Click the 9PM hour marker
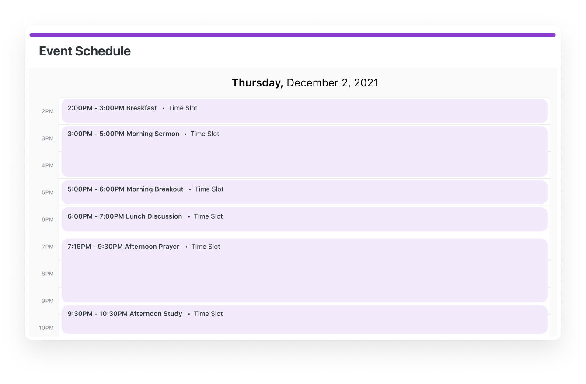The height and width of the screenshot is (384, 586). (x=48, y=301)
